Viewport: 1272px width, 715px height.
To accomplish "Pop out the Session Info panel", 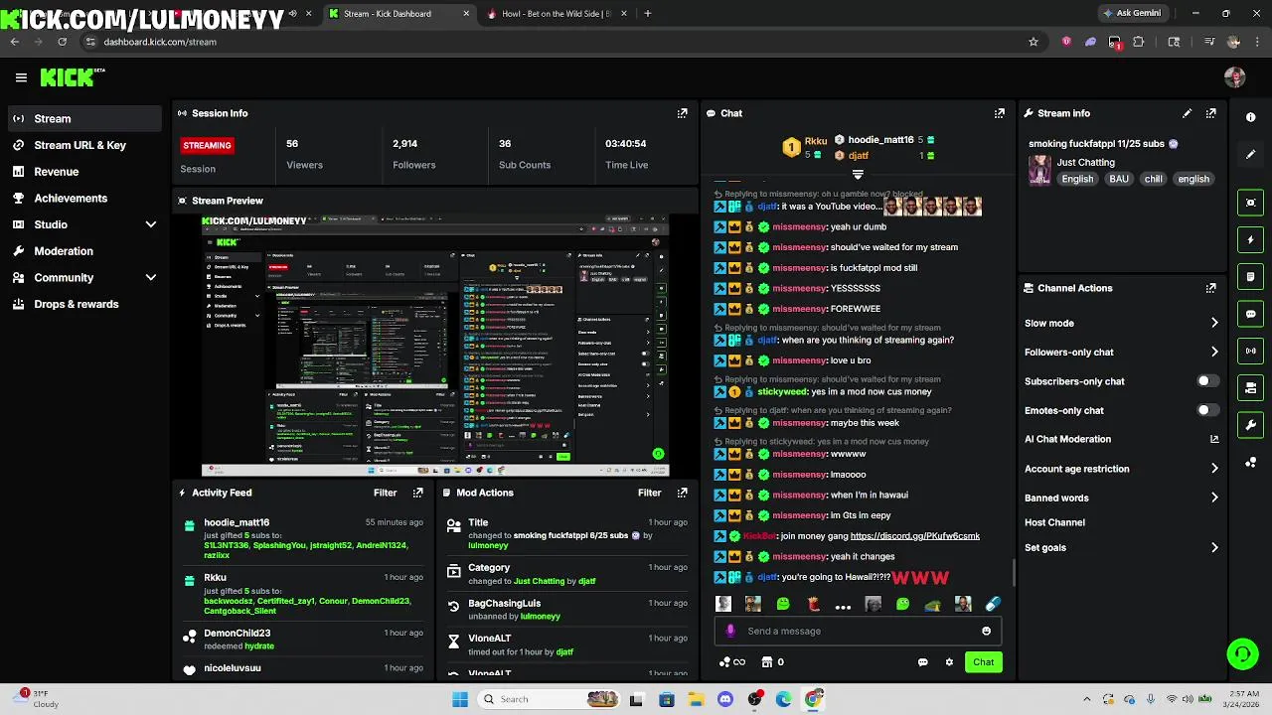I will click(682, 113).
